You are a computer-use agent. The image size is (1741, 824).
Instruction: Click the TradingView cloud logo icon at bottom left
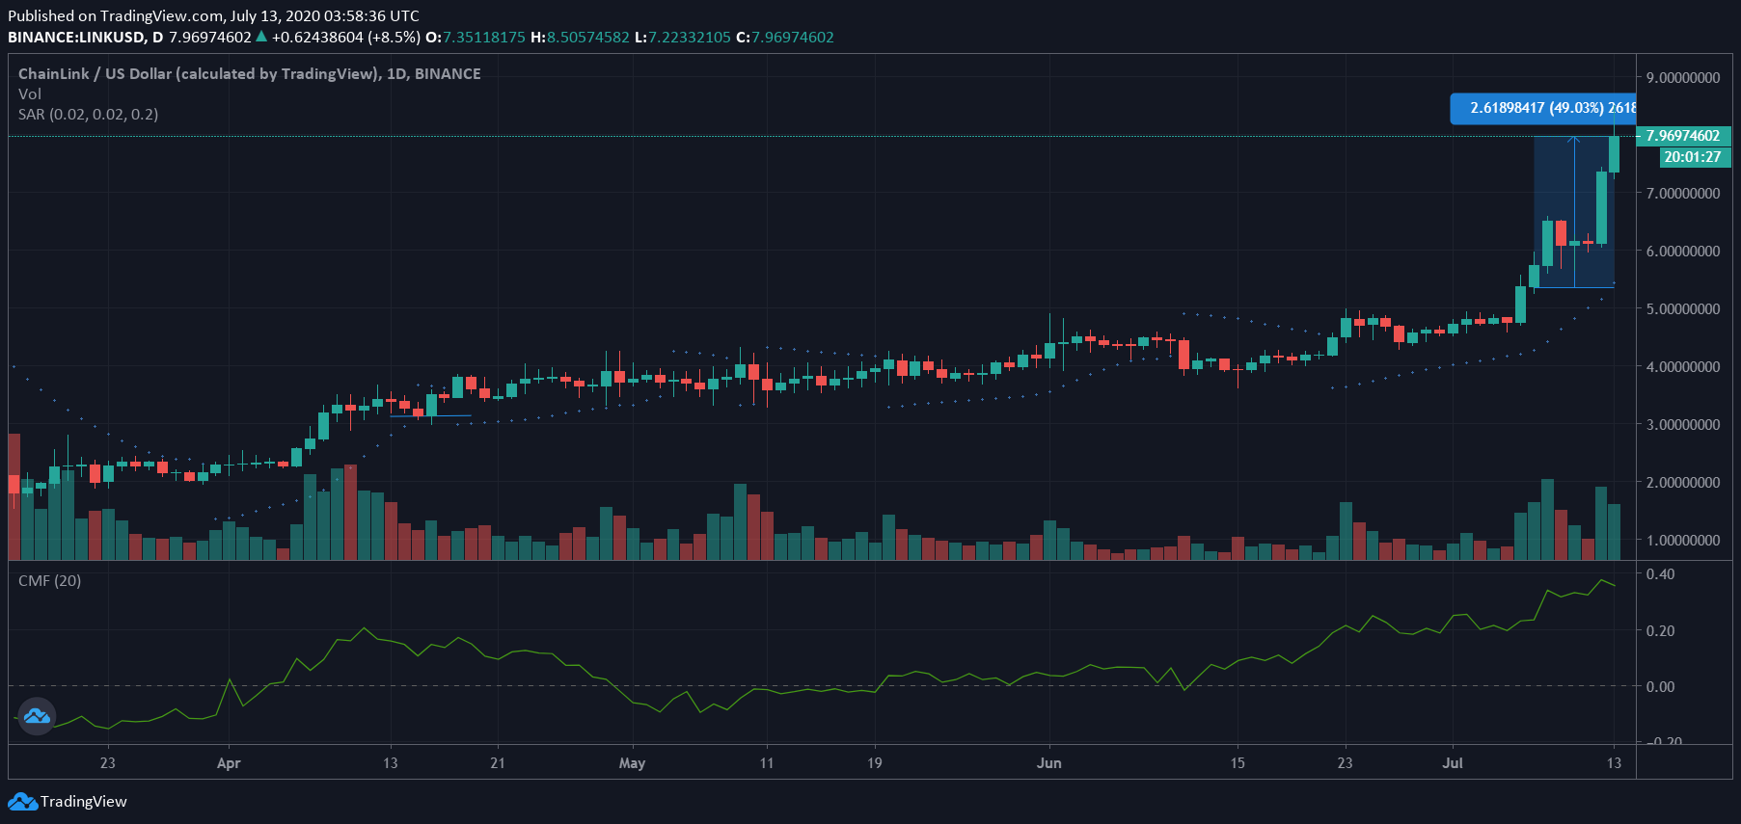[x=22, y=802]
